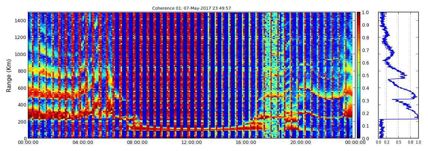Image resolution: width=428 pixels, height=151 pixels.
Task: Click the 1200 range tick label
Action: [20, 37]
